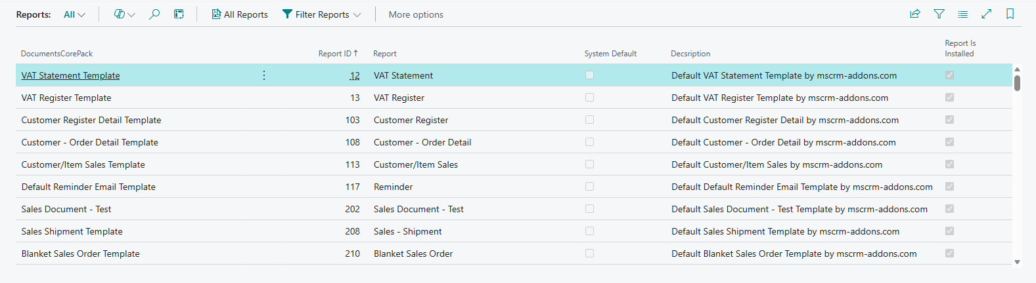Screen dimensions: 1036x283
Task: Select 'Customer/Item Sales Template' cell
Action: pyautogui.click(x=83, y=164)
